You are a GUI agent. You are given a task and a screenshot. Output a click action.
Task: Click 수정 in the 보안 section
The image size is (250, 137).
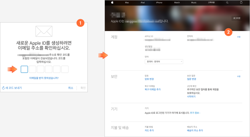coord(239,76)
